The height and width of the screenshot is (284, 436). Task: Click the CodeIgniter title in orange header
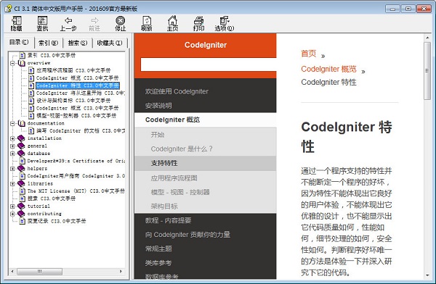tap(206, 45)
